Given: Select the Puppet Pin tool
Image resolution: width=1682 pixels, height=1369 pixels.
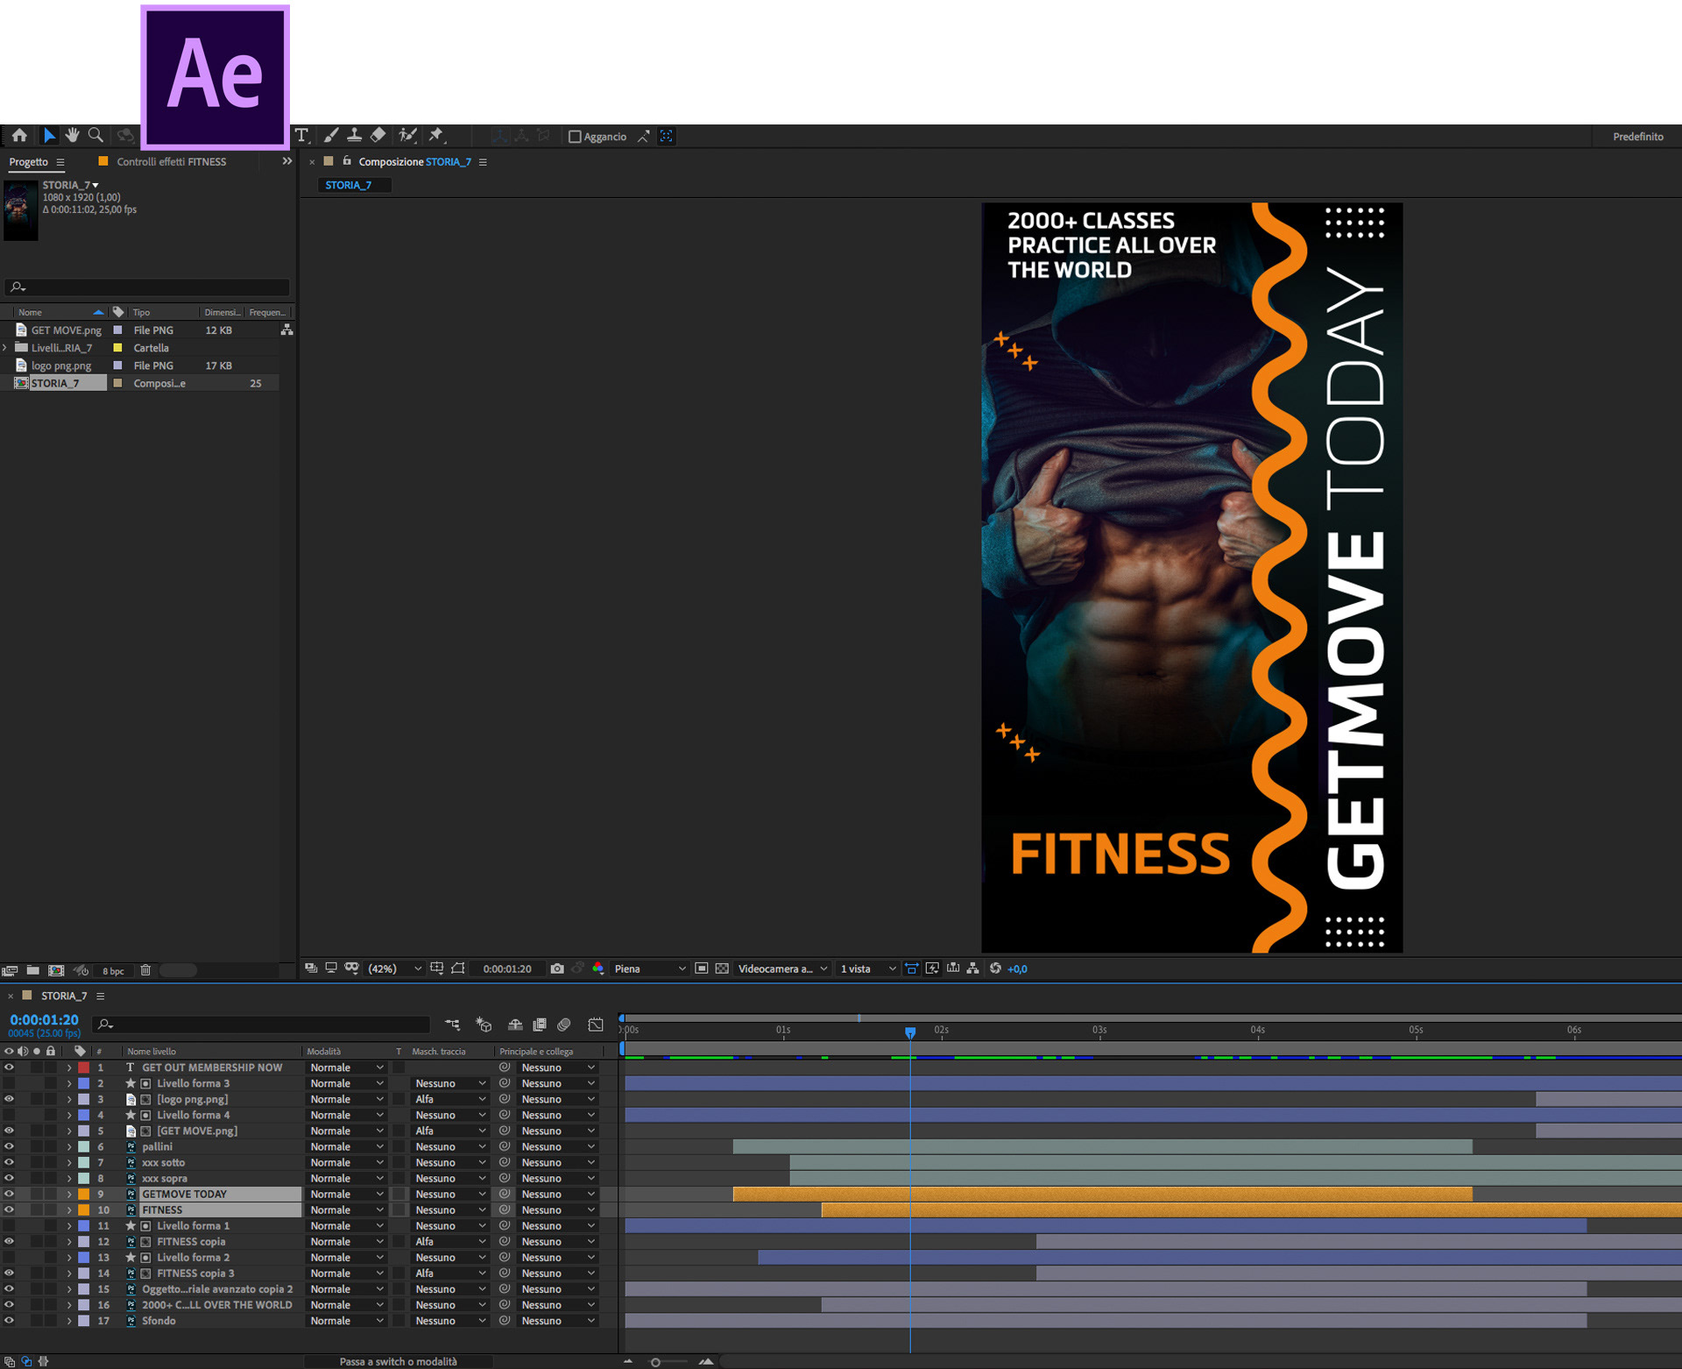Looking at the screenshot, I should point(436,135).
